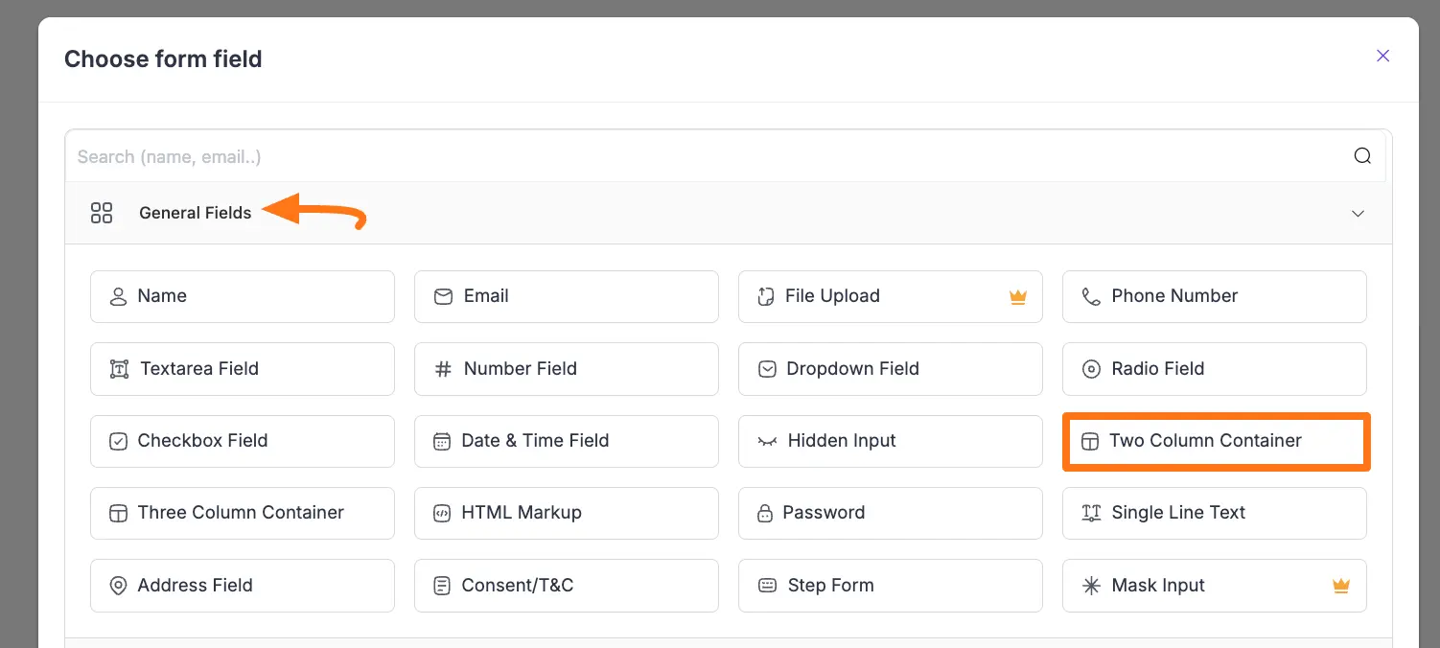Add a Dropdown Field
The width and height of the screenshot is (1440, 648).
(890, 369)
